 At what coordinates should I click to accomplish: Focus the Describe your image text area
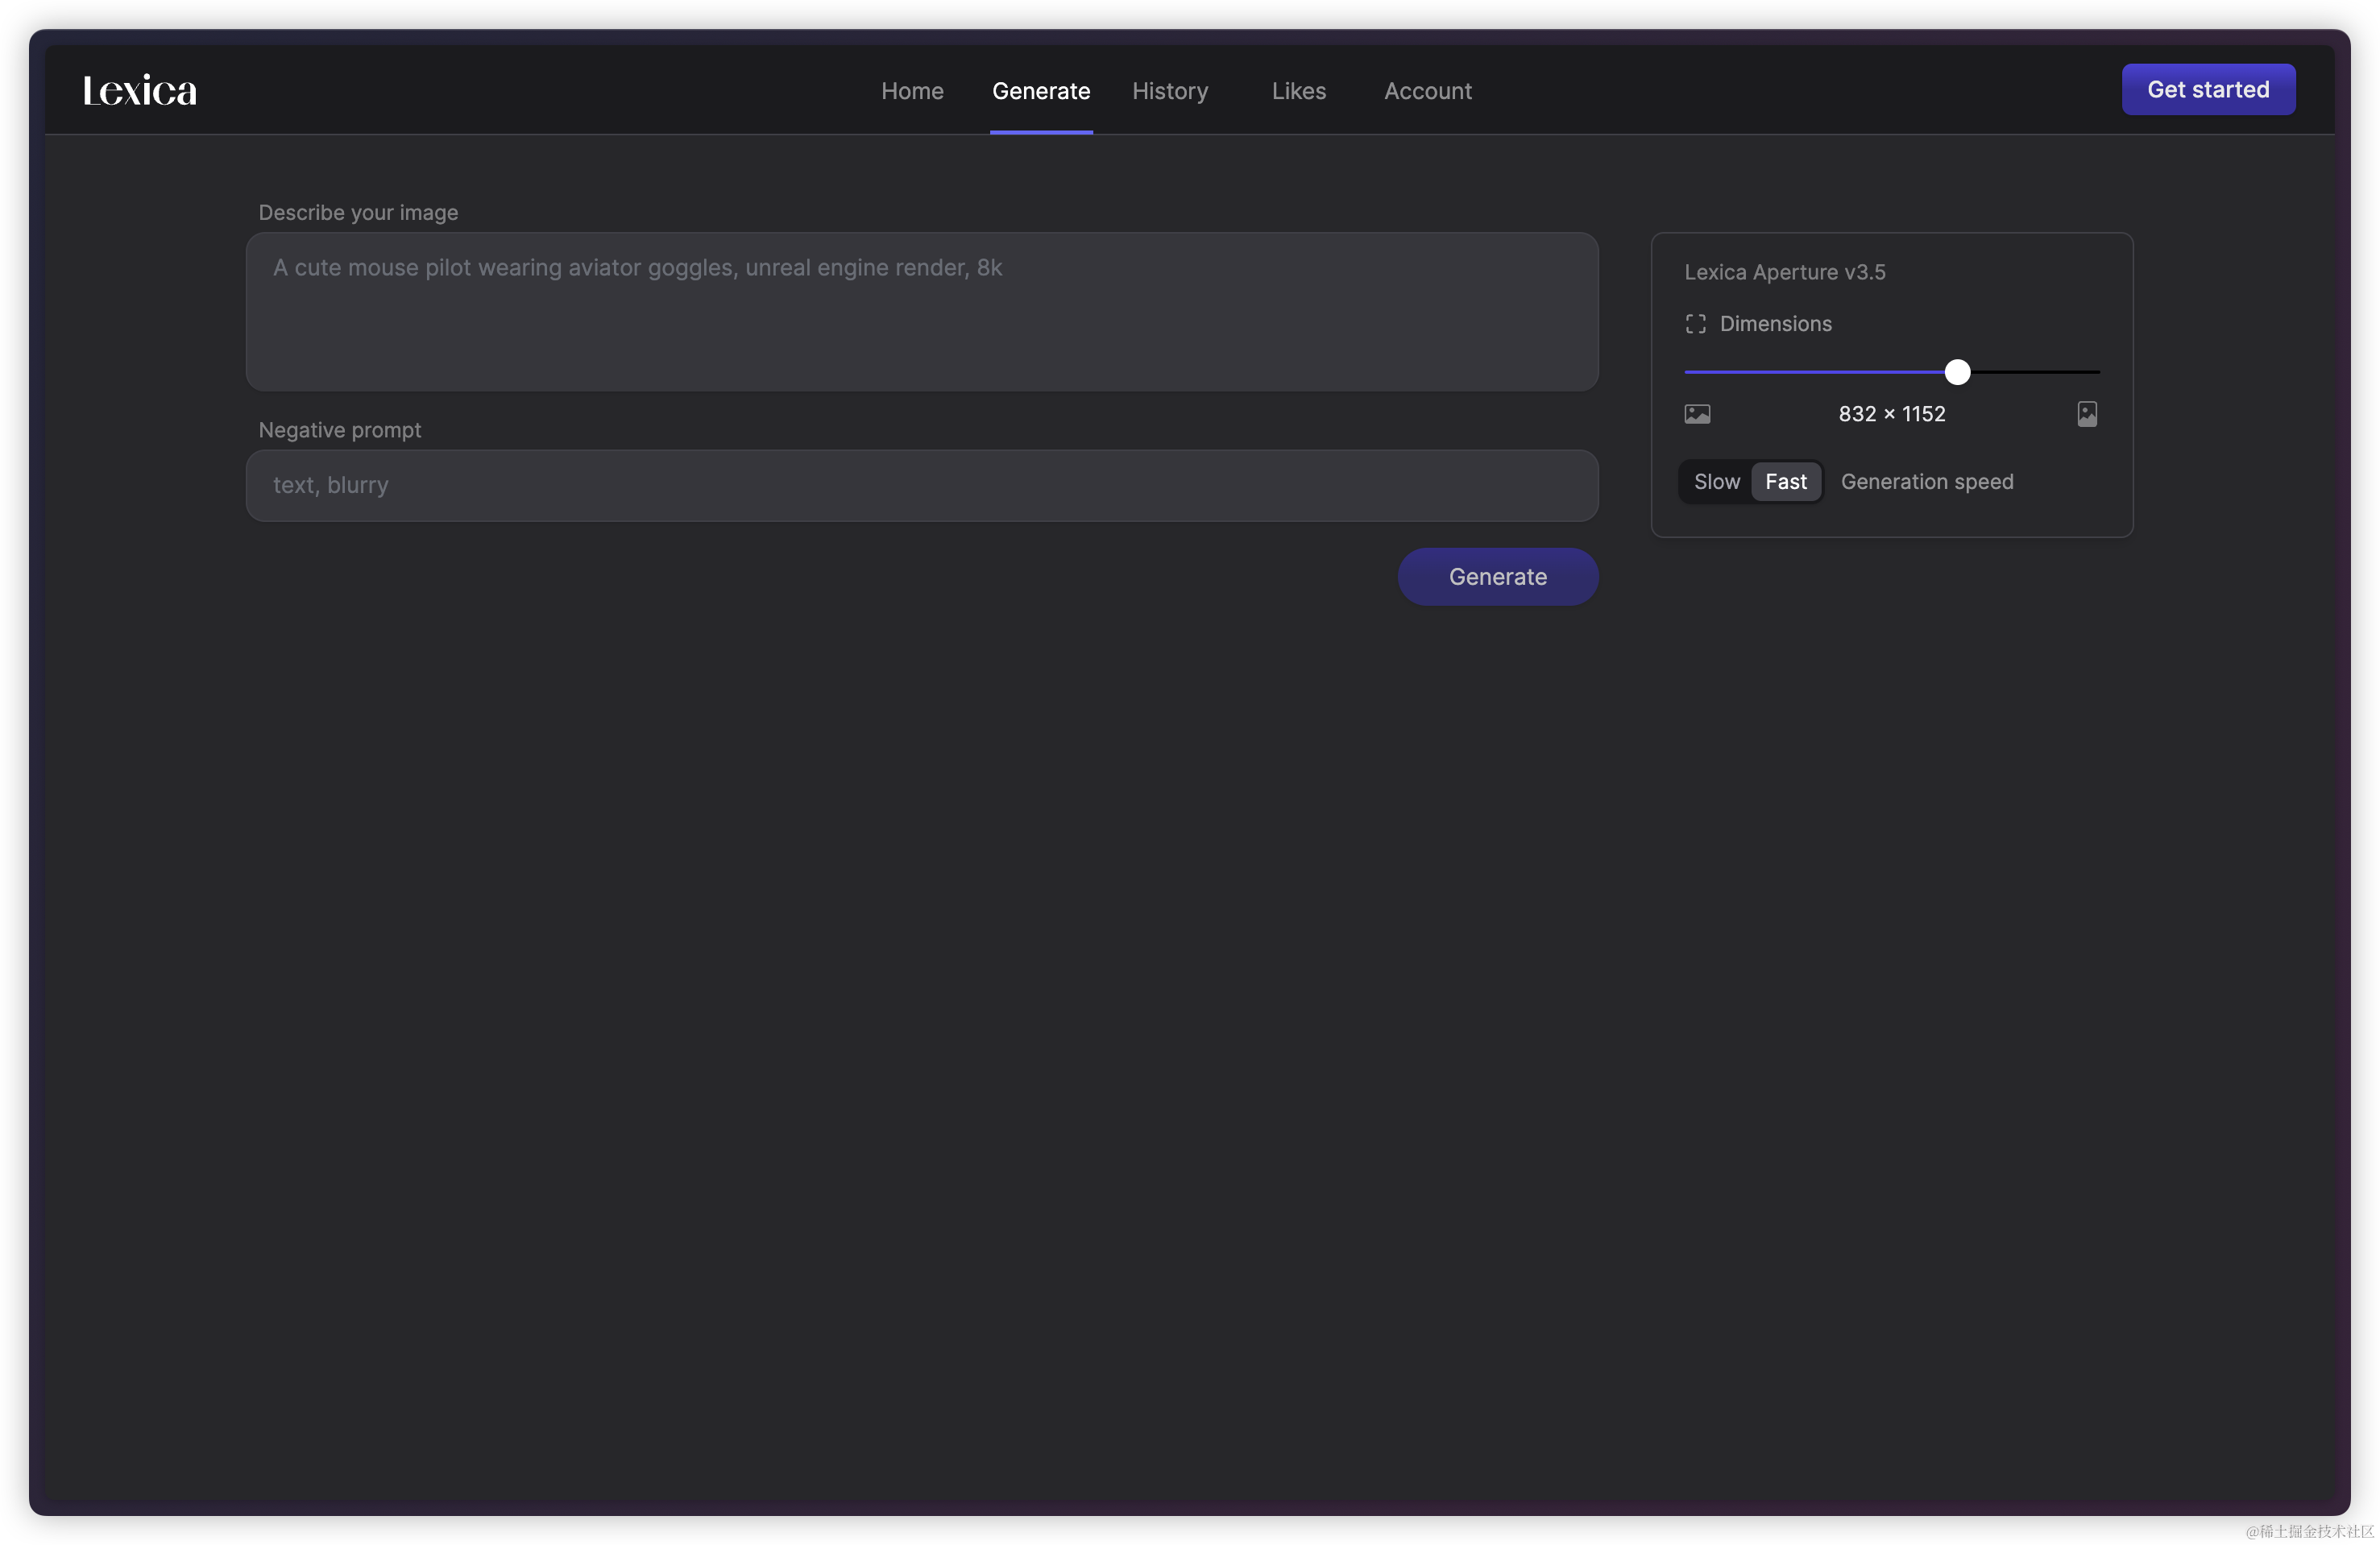(921, 312)
